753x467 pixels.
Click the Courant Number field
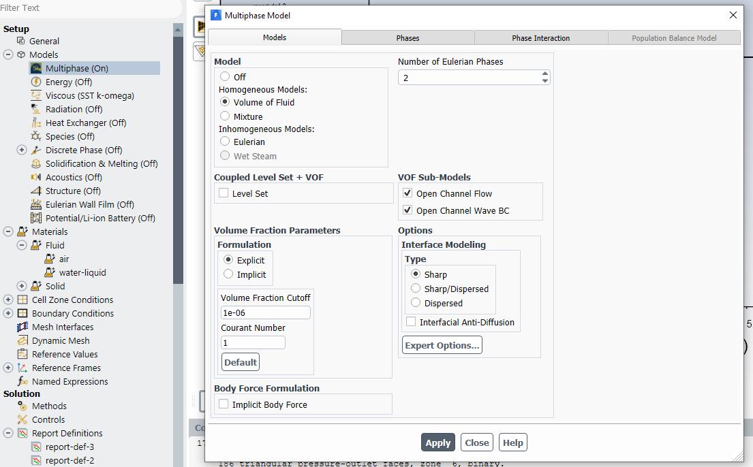point(253,342)
